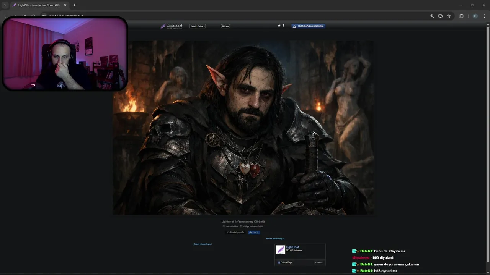This screenshot has height=275, width=490.
Task: Click the chat message 1000 diyolardı
Action: point(382,258)
